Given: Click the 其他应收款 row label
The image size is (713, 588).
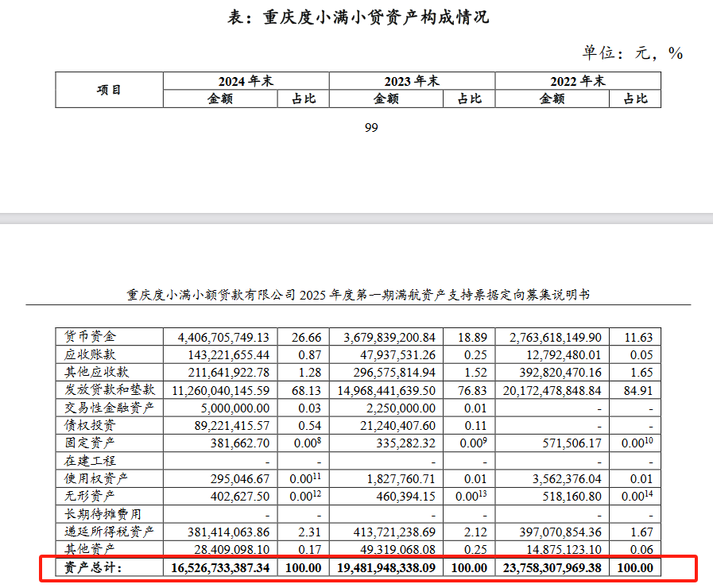Looking at the screenshot, I should click(x=96, y=372).
